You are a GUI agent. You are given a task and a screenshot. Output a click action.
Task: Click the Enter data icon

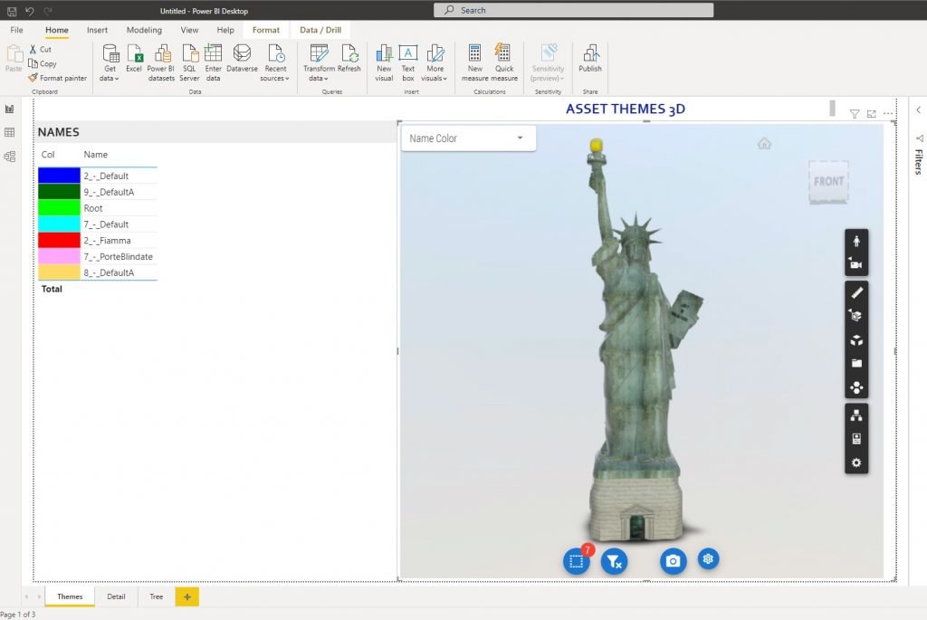214,62
